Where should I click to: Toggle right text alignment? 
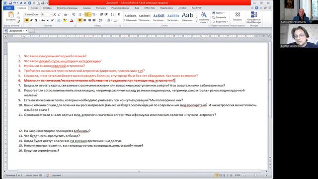click(x=89, y=20)
